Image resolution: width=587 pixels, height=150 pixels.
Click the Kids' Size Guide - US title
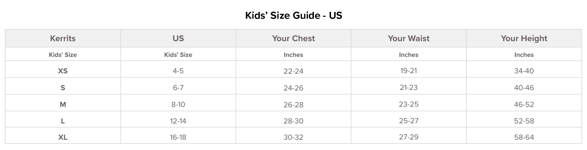[x=293, y=15]
